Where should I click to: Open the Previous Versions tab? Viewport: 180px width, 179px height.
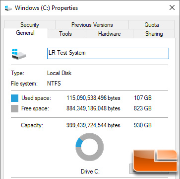92,25
